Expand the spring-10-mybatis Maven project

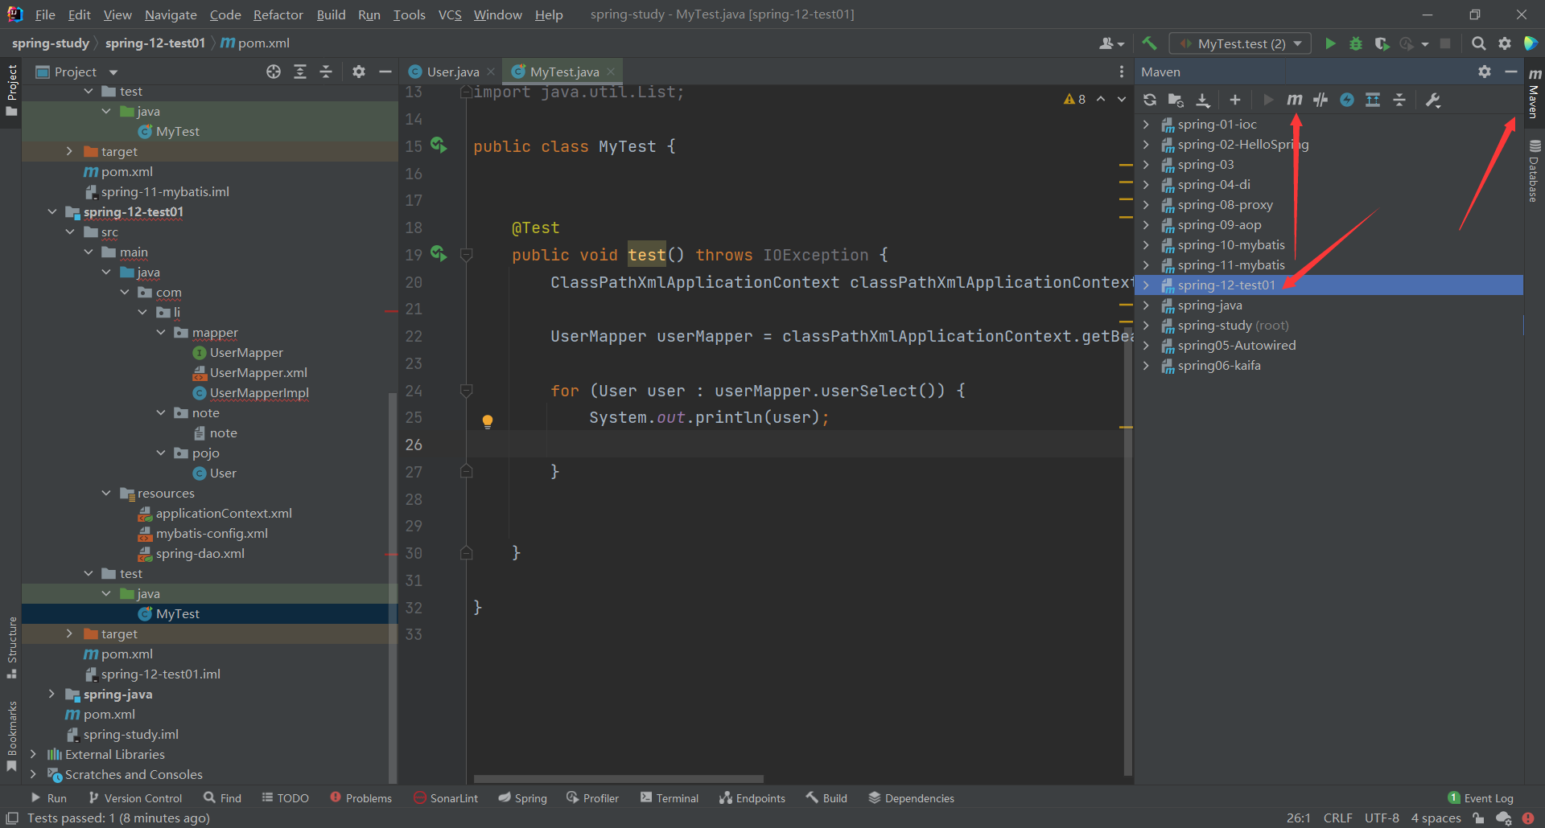click(1146, 245)
